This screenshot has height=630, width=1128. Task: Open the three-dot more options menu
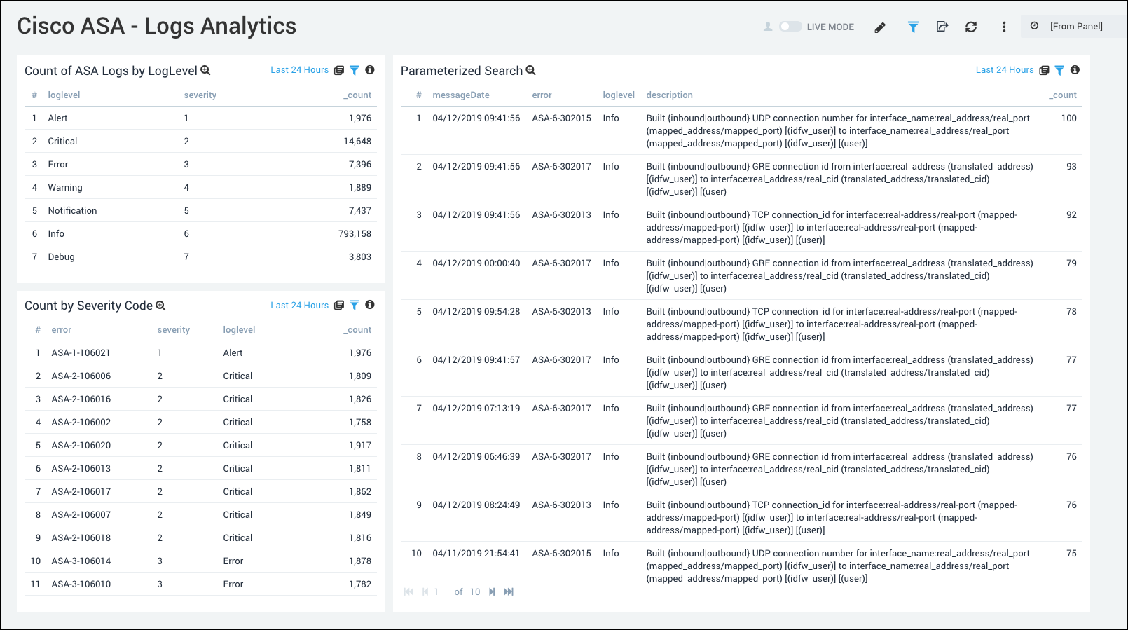1003,27
